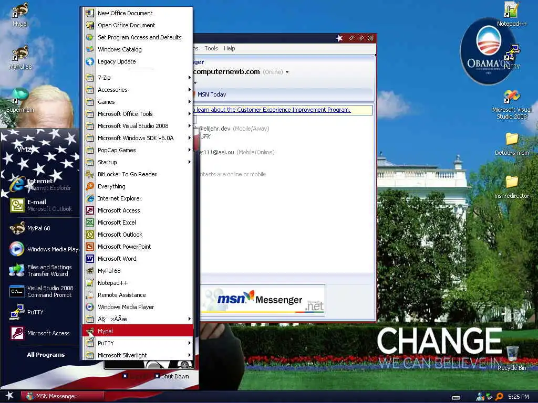Click the All Programs button
This screenshot has width=538, height=403.
point(46,355)
